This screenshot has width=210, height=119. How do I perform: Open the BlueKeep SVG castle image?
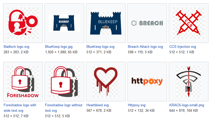106,23
